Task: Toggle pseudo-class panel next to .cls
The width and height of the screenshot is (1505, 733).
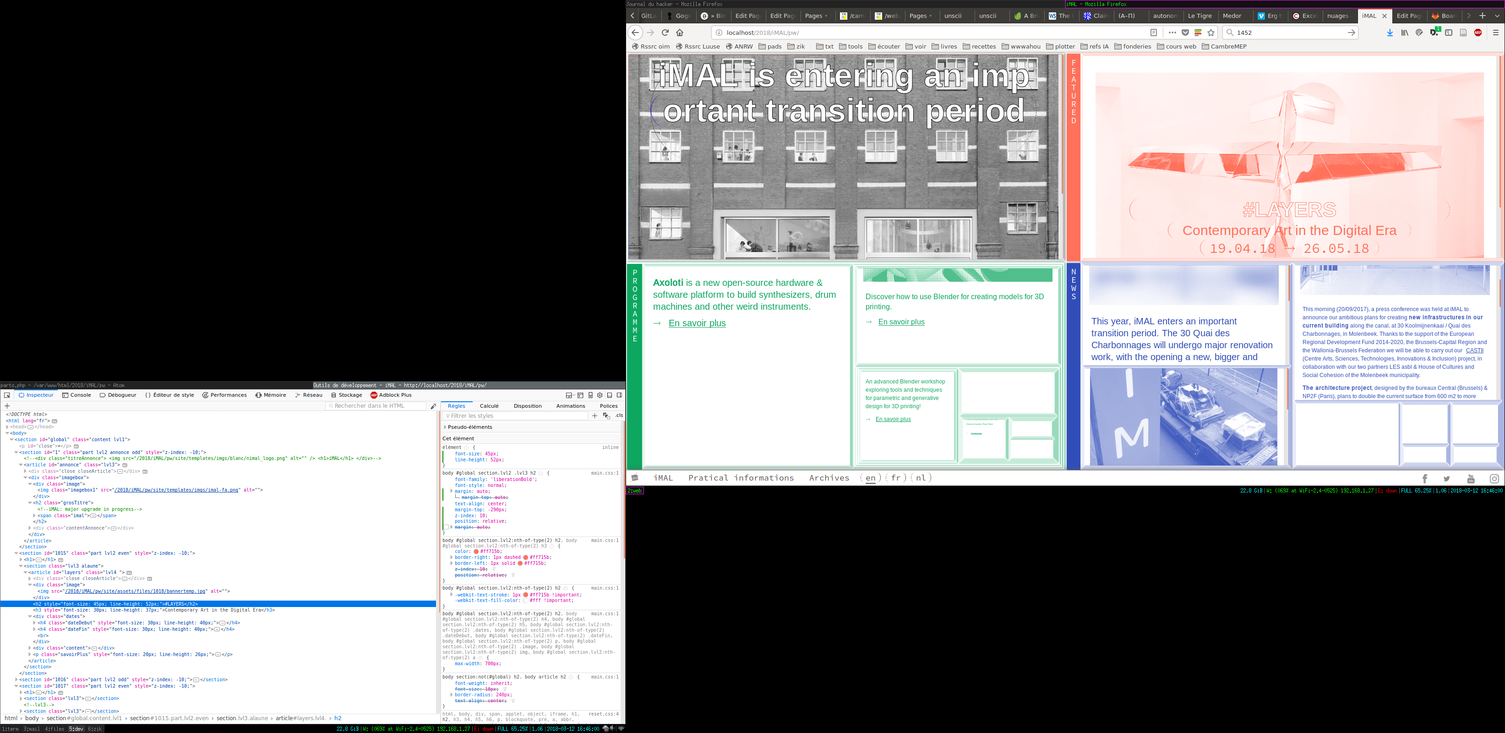Action: [606, 416]
